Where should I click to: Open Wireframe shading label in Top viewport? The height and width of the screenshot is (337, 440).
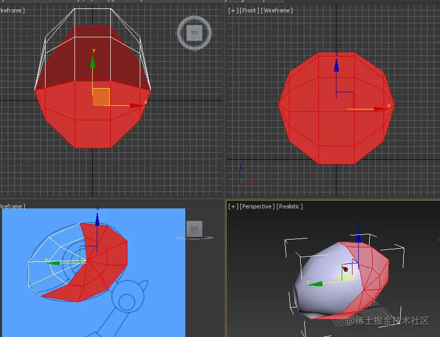click(x=12, y=10)
